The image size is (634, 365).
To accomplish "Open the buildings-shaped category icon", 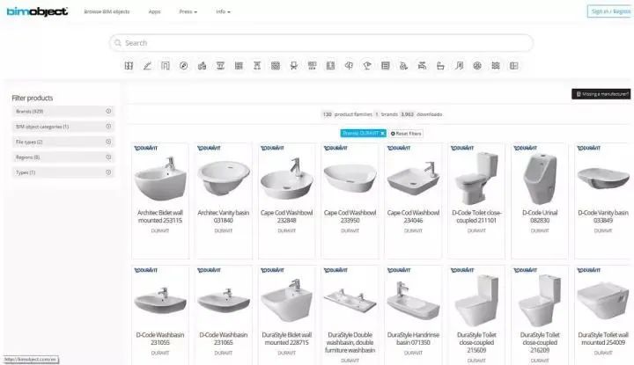I will coord(203,66).
